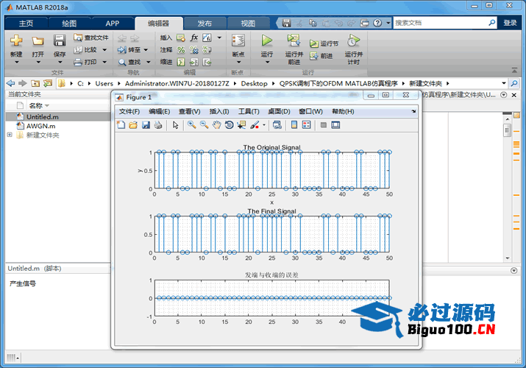Click the Login (登录) link
Image resolution: width=526 pixels, height=368 pixels.
coord(510,23)
